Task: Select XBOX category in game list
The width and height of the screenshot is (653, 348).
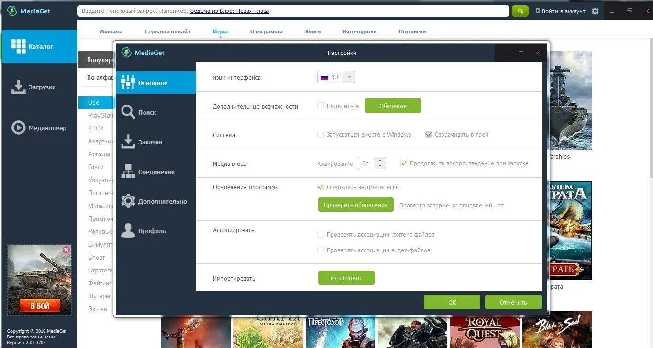Action: click(96, 128)
